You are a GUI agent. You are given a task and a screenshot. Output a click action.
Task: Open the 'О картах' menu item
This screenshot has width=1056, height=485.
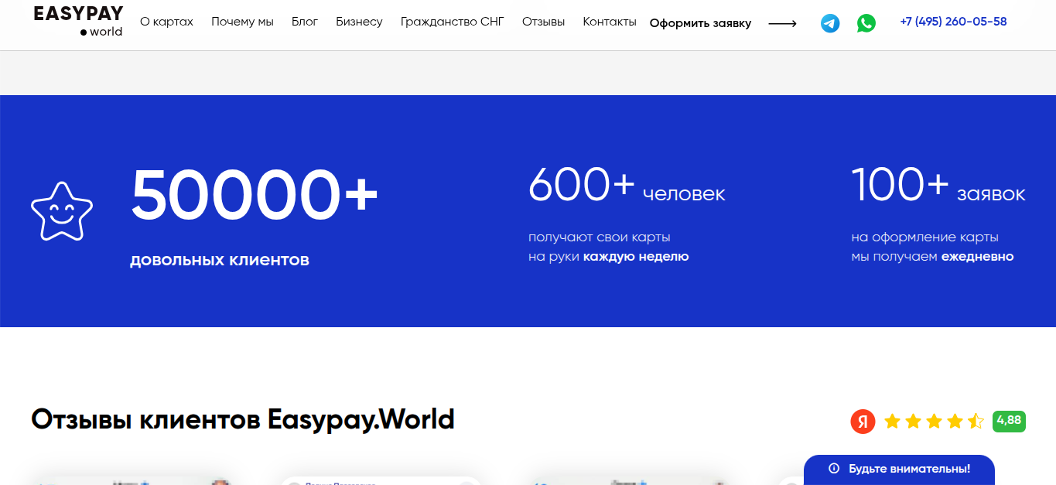point(166,21)
